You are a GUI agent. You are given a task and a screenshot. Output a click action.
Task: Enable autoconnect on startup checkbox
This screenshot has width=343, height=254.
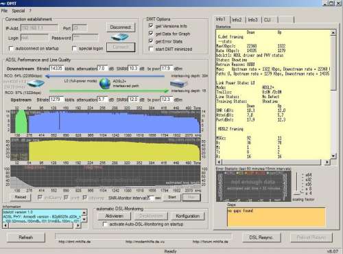pyautogui.click(x=11, y=49)
